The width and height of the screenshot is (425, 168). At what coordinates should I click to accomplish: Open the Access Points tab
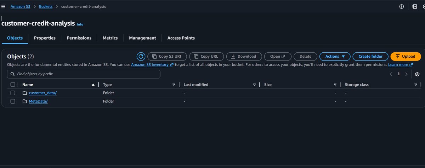point(181,38)
